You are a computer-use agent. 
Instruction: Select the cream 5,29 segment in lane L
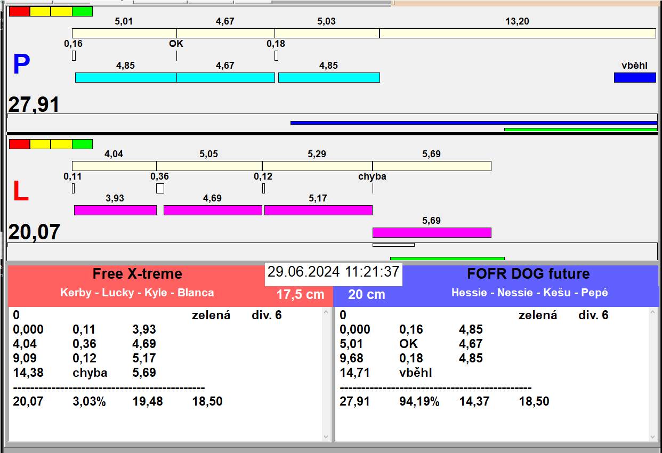(317, 166)
